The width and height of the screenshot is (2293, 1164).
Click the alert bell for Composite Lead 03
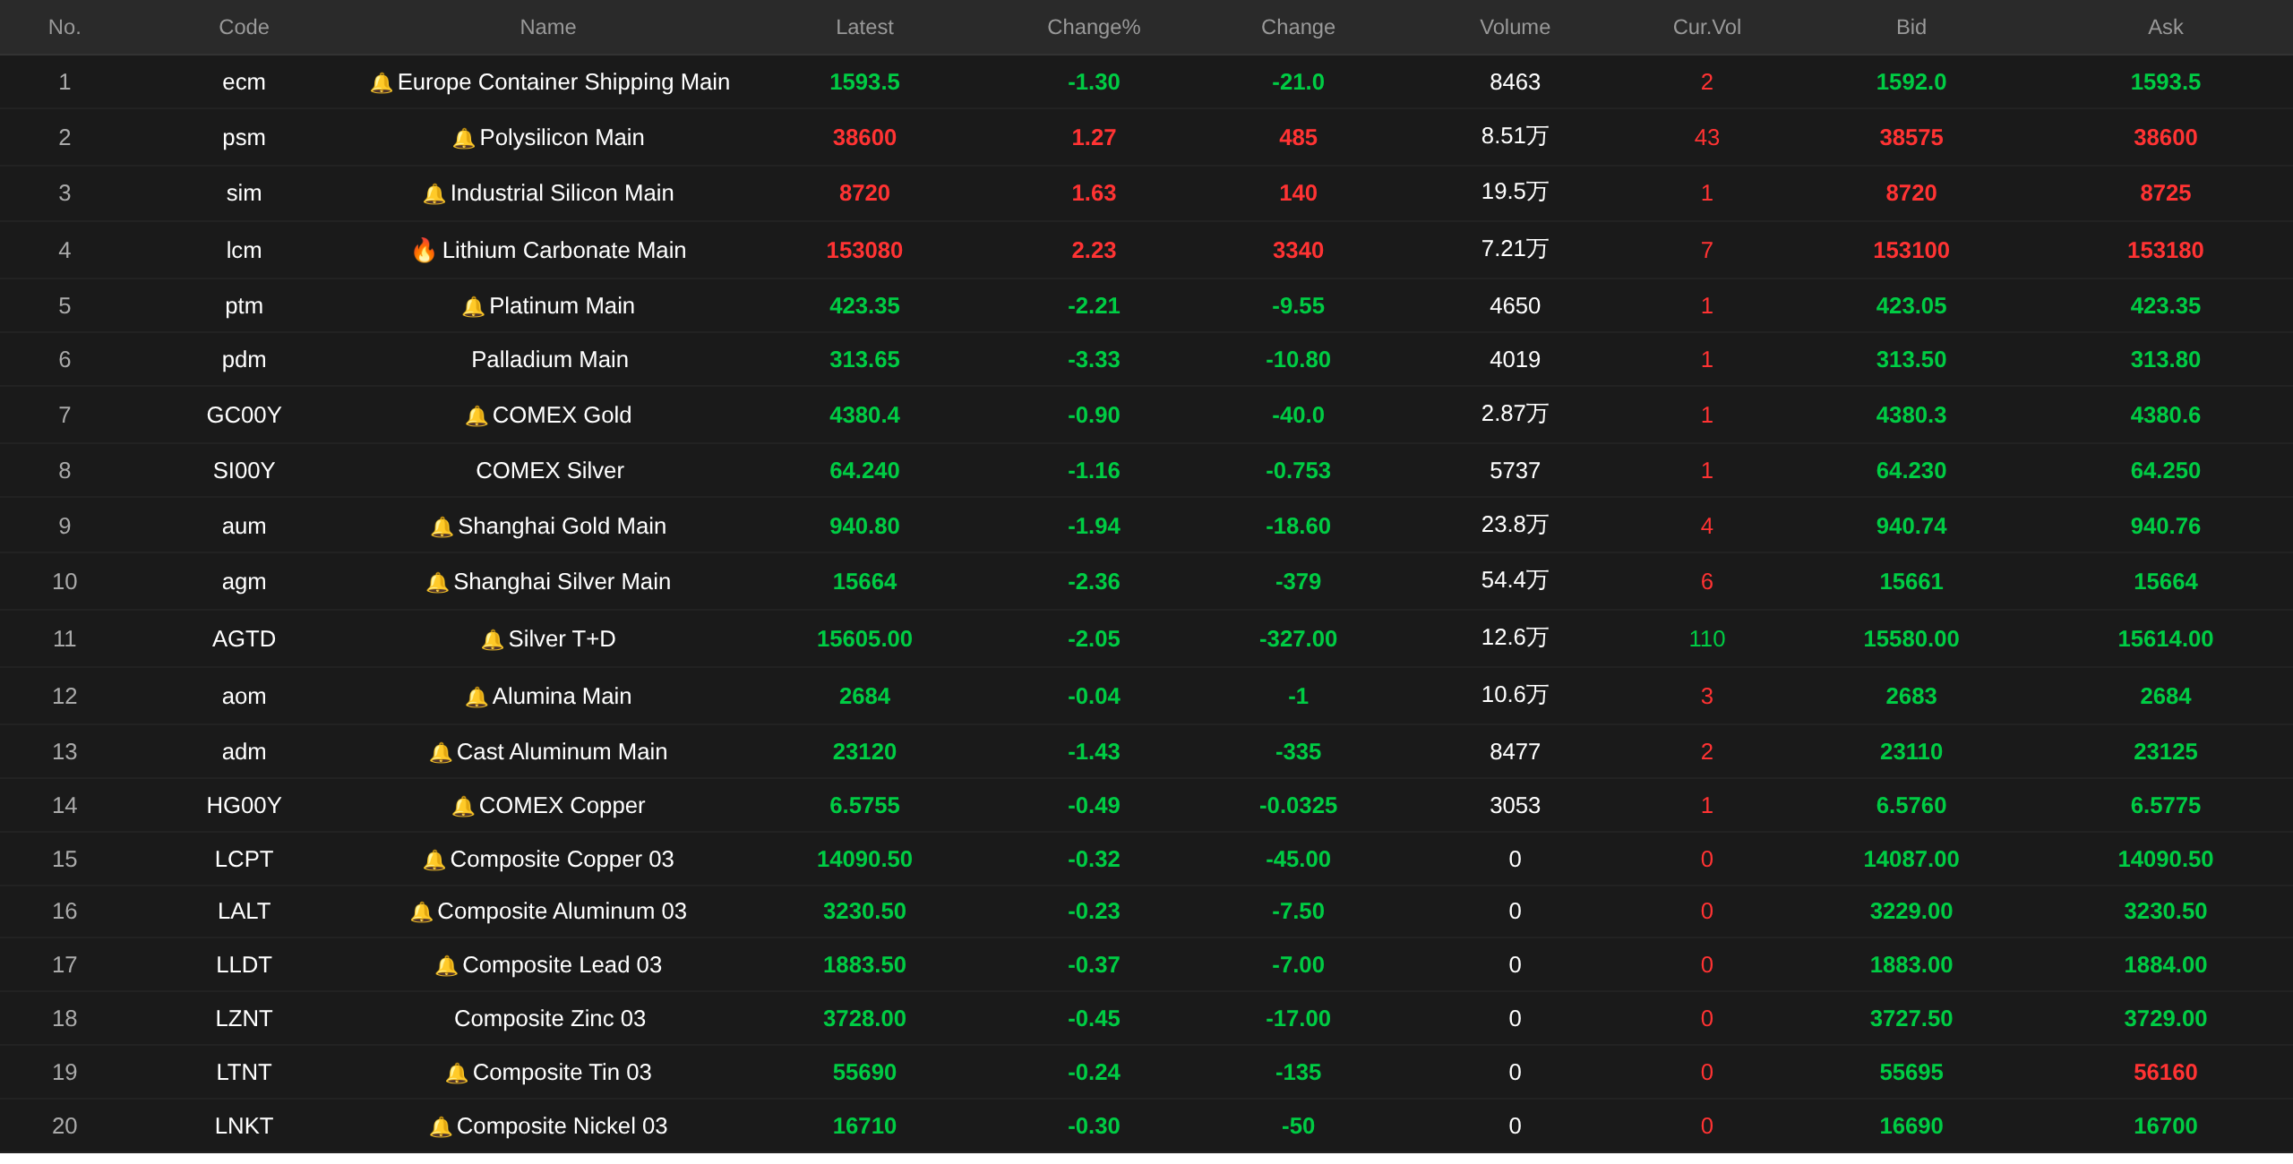point(446,965)
